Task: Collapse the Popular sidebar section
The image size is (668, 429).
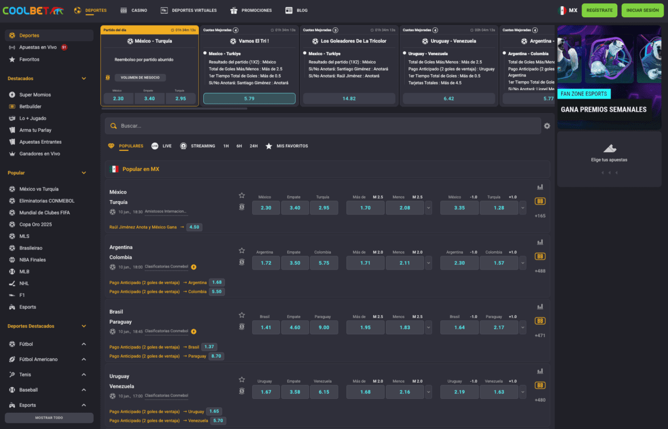Action: (x=84, y=173)
